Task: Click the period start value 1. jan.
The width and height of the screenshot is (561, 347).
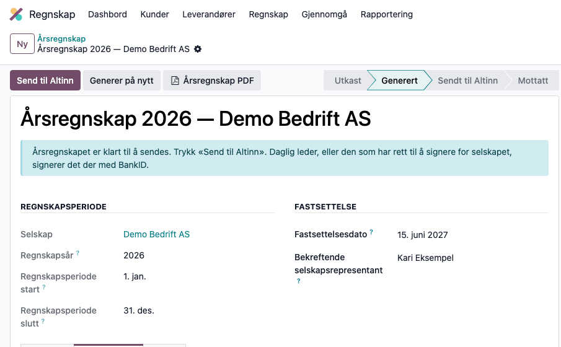Action: point(135,276)
